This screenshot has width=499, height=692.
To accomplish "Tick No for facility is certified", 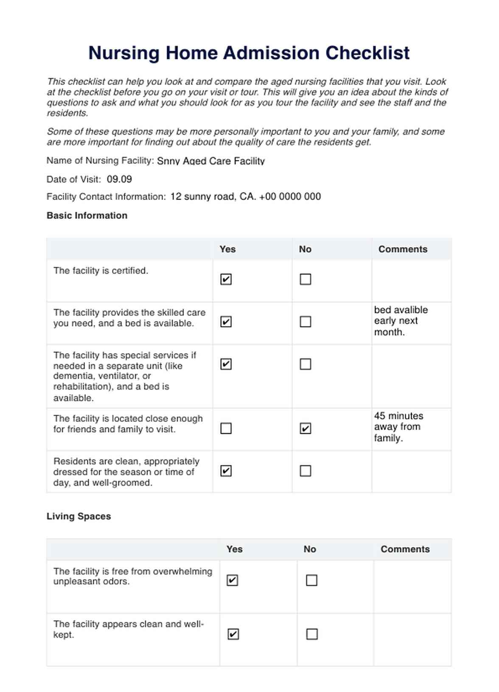I will coord(306,279).
